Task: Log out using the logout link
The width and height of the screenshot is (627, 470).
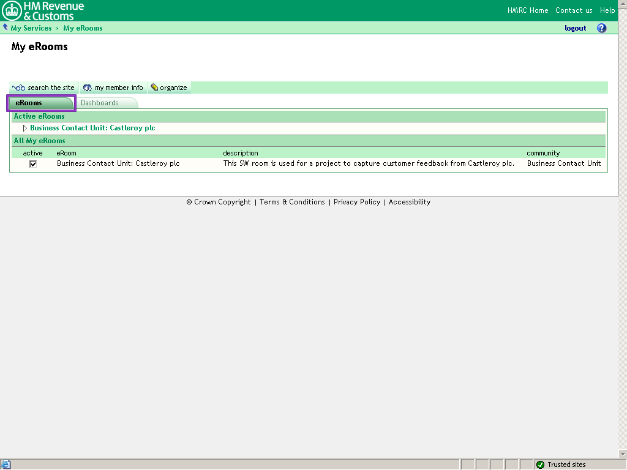Action: tap(575, 28)
